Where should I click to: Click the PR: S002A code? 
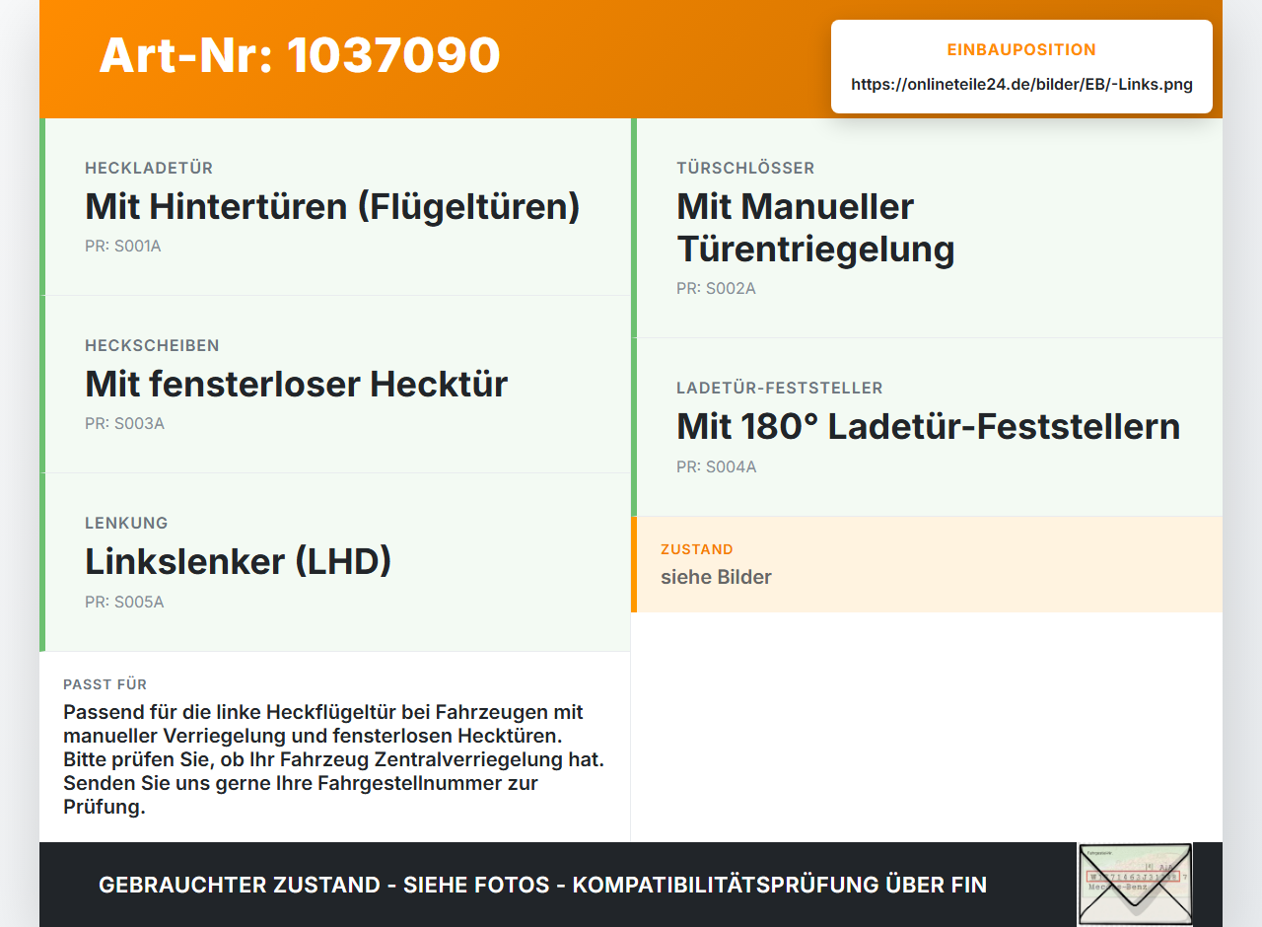716,289
